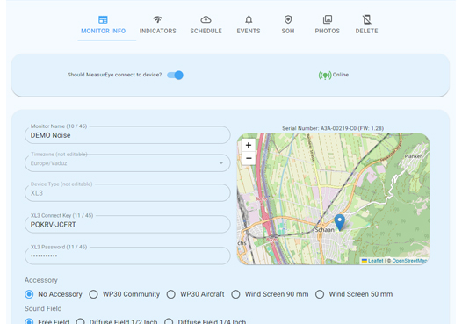The height and width of the screenshot is (324, 462).
Task: Click the Planken label on map
Action: tap(414, 156)
